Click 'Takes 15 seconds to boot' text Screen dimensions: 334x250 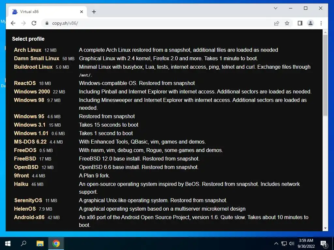point(109,125)
